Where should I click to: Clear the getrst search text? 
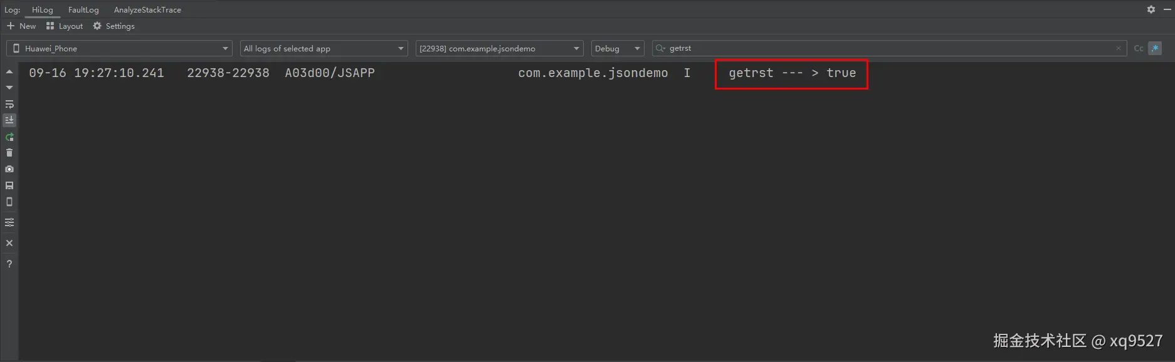(x=1119, y=48)
